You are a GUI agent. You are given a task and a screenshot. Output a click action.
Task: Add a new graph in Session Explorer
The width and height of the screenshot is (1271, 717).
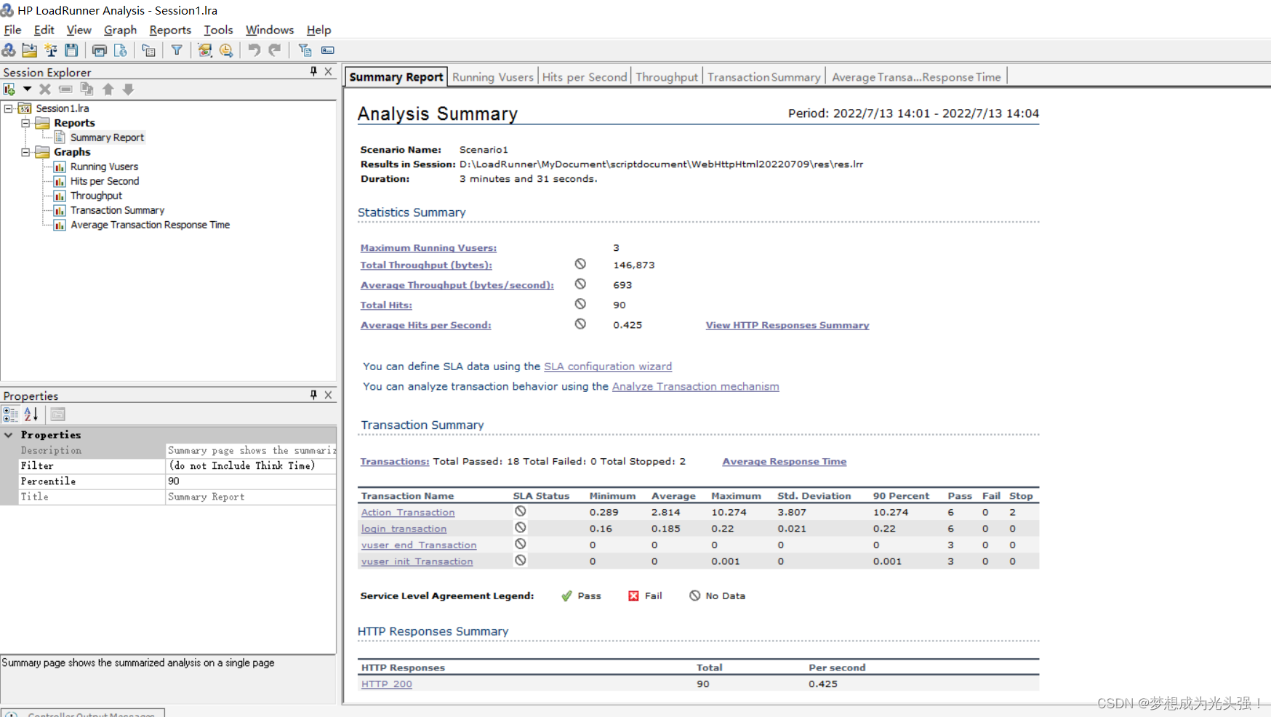click(x=9, y=89)
